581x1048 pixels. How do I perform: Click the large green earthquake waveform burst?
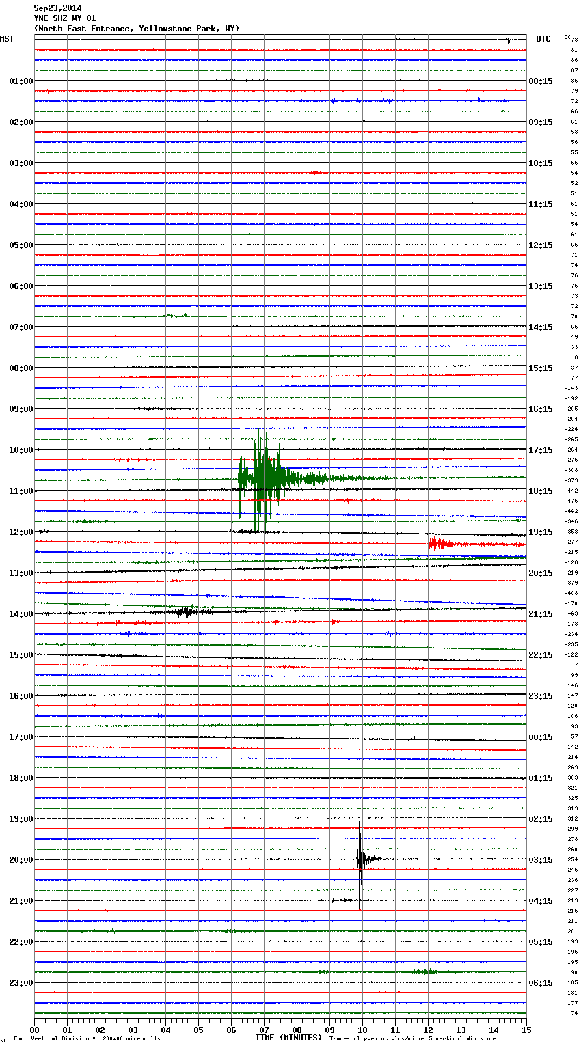(263, 480)
